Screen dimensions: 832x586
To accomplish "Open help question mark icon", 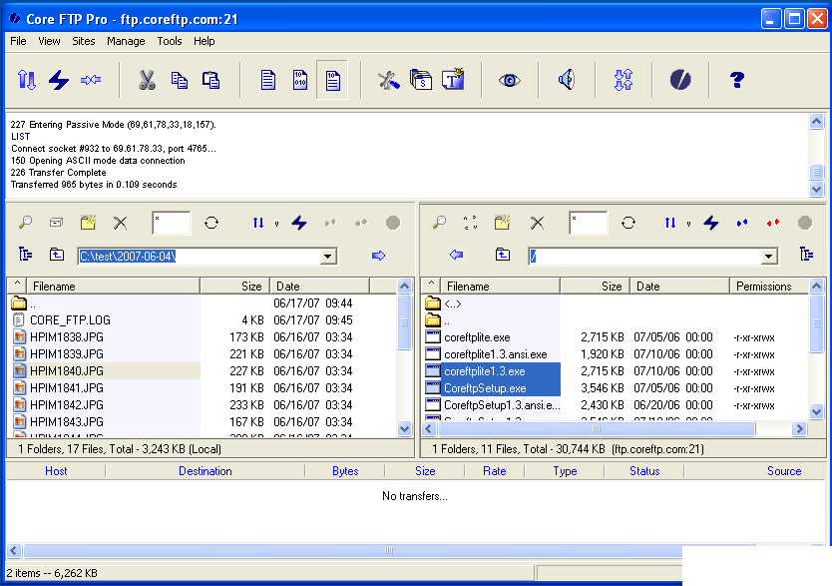I will click(737, 80).
